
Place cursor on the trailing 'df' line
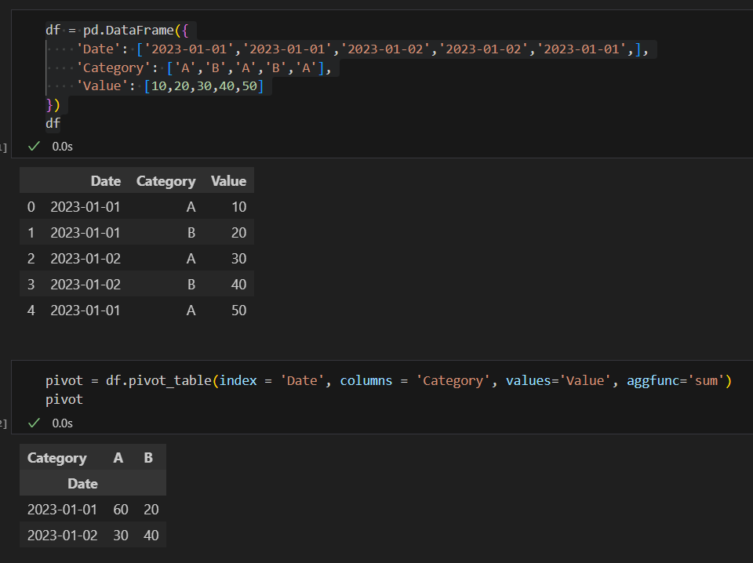click(x=53, y=123)
